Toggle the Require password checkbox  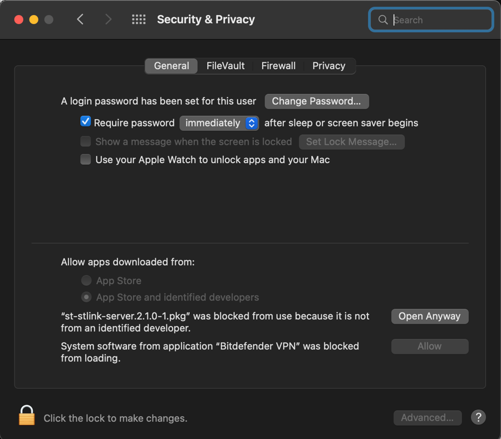[x=86, y=122]
